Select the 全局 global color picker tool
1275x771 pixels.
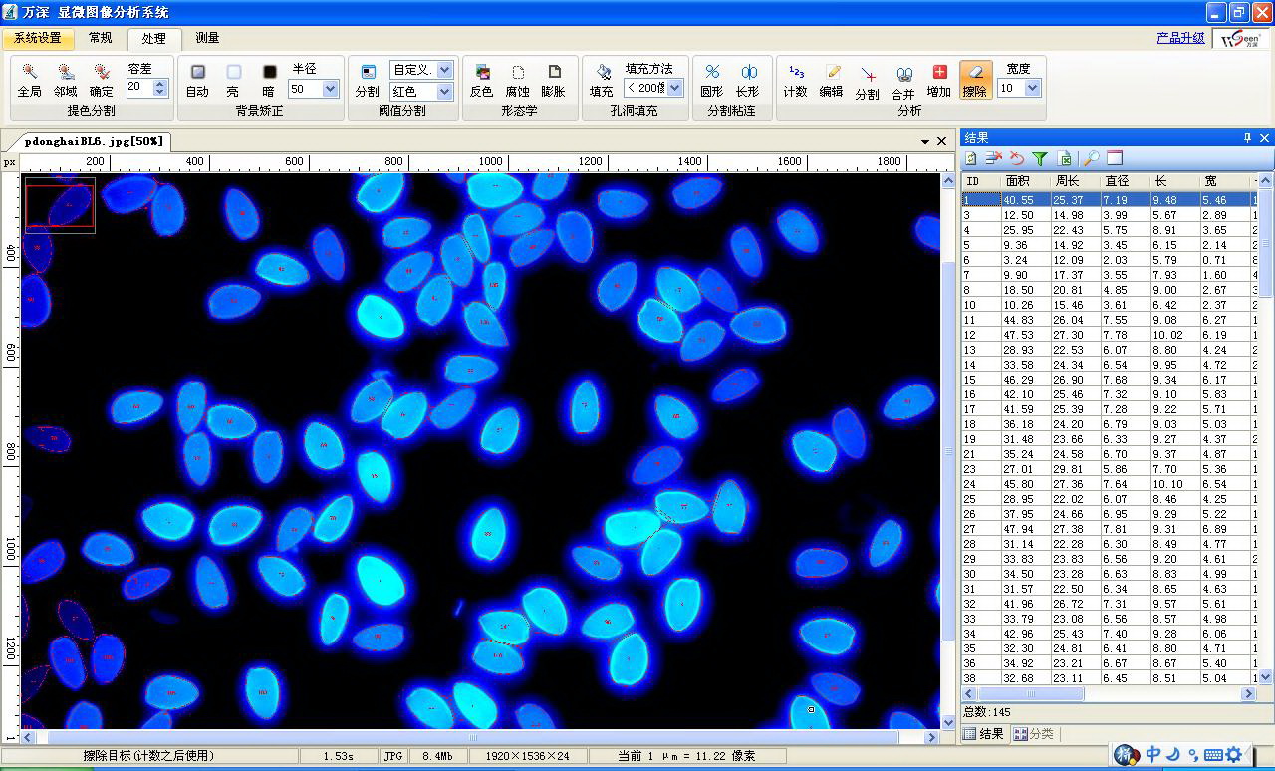29,80
